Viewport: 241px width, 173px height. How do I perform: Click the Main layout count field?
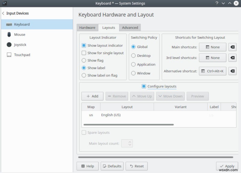(127, 144)
